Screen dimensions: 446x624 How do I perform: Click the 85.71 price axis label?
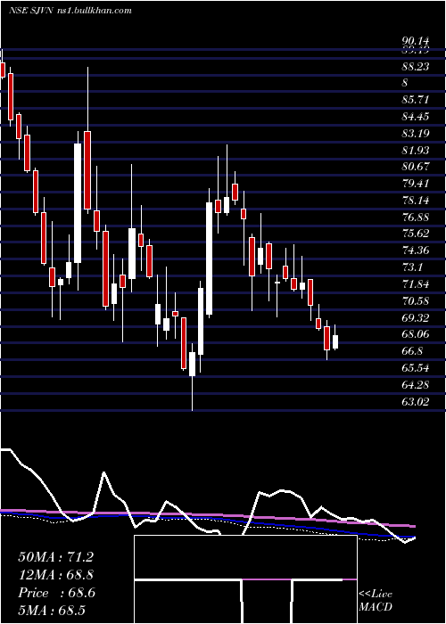(x=415, y=100)
